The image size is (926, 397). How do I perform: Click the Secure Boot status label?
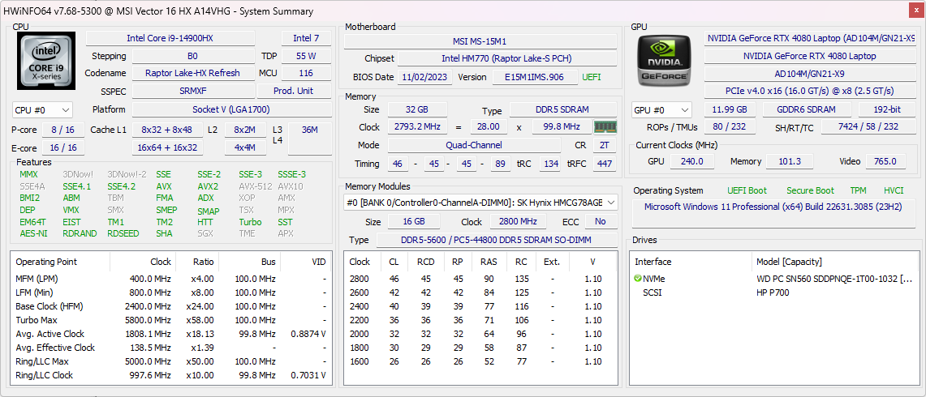coord(812,190)
